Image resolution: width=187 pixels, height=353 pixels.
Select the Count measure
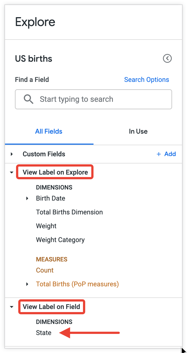coord(45,270)
